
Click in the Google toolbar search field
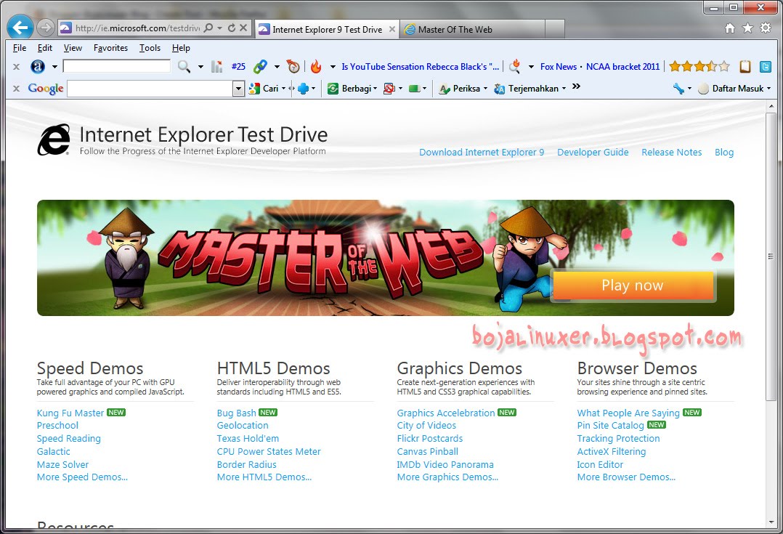click(150, 89)
